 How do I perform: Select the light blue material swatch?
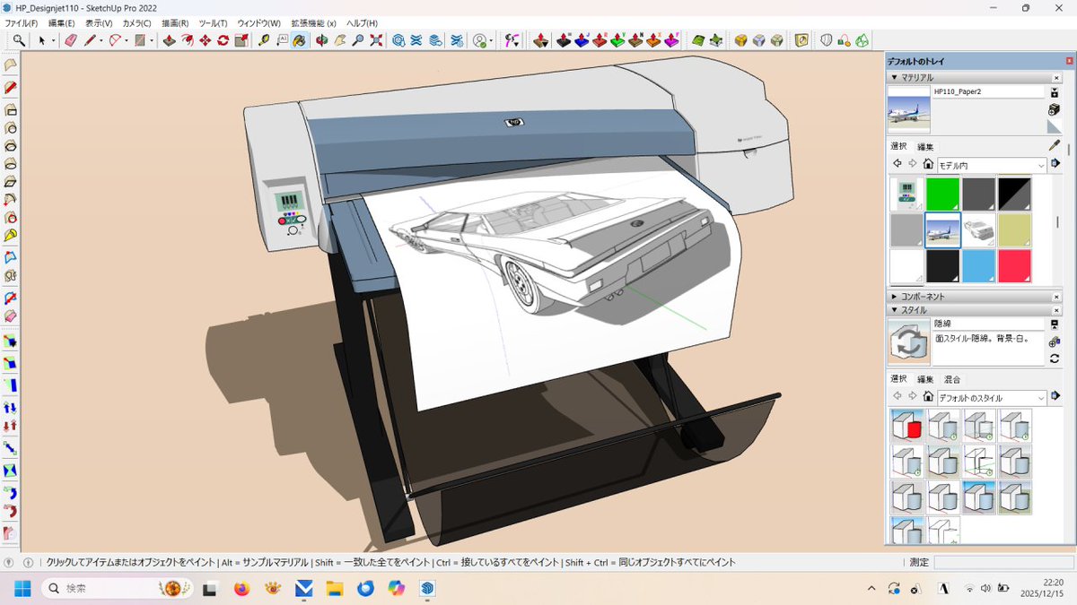(x=978, y=265)
